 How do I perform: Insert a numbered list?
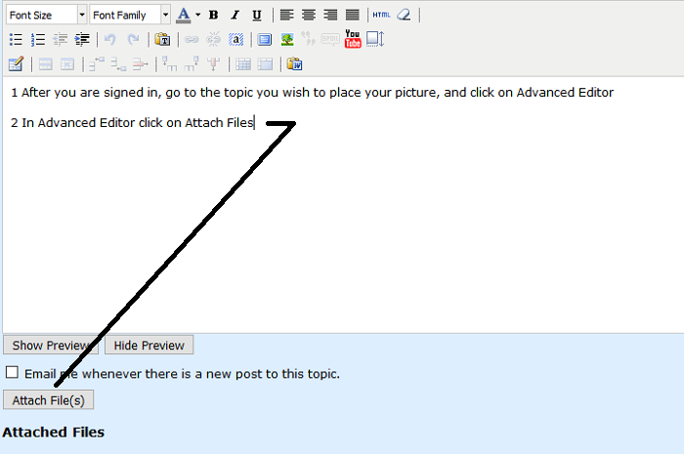(38, 40)
